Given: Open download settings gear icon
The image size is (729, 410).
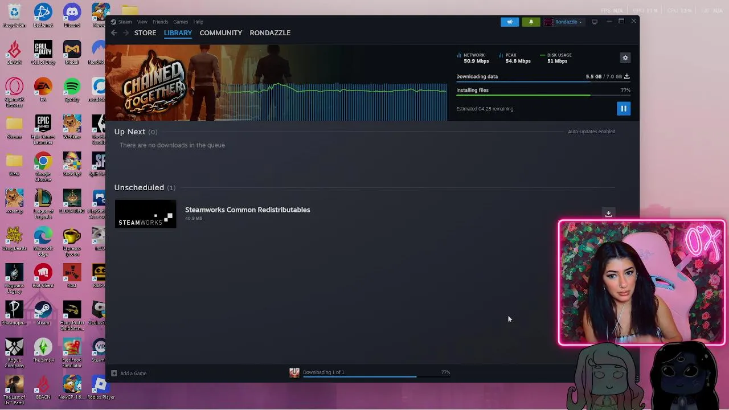Looking at the screenshot, I should point(625,58).
